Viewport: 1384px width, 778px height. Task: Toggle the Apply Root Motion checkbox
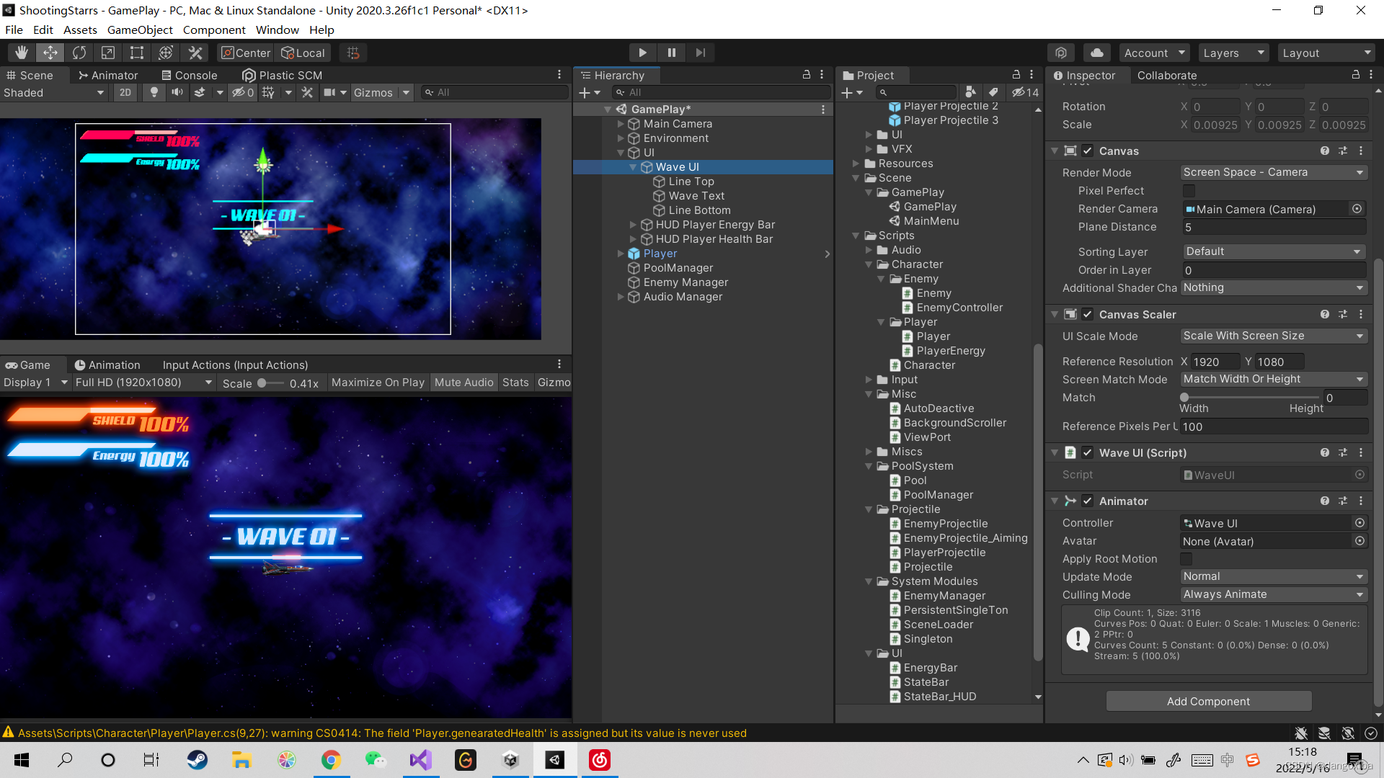click(x=1186, y=559)
